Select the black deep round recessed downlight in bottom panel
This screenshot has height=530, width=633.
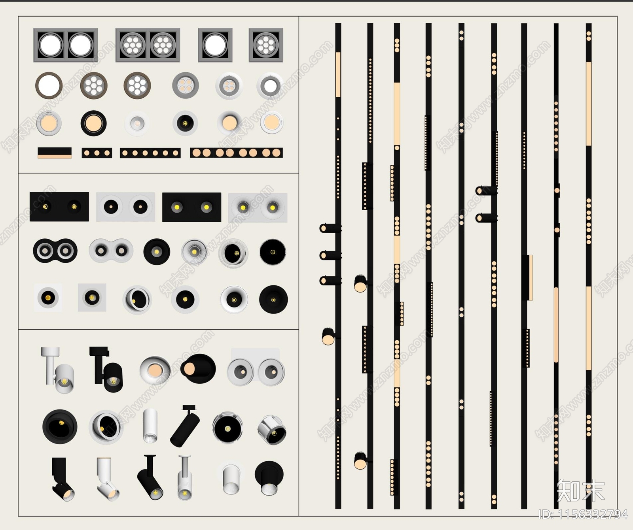coord(60,426)
